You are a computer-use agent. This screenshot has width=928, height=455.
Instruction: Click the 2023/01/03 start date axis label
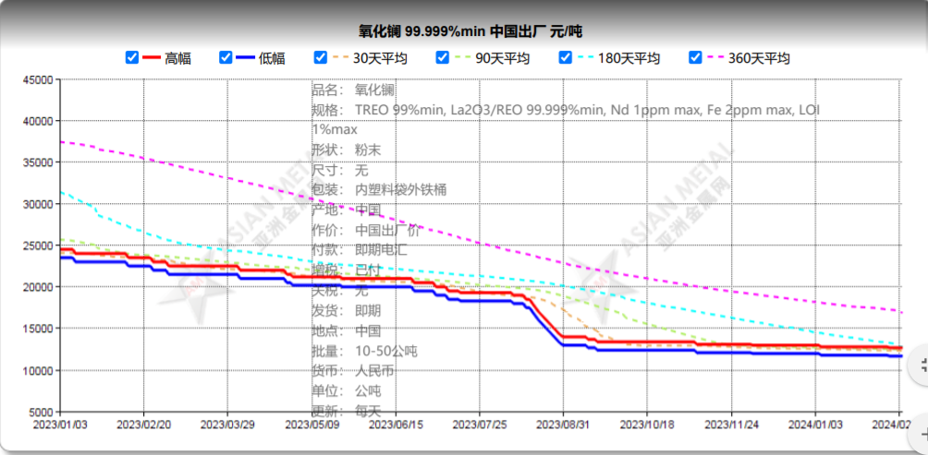pos(60,425)
